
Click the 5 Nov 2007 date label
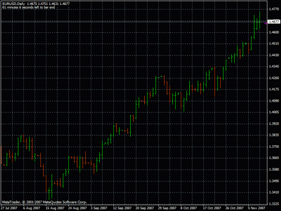(256, 208)
